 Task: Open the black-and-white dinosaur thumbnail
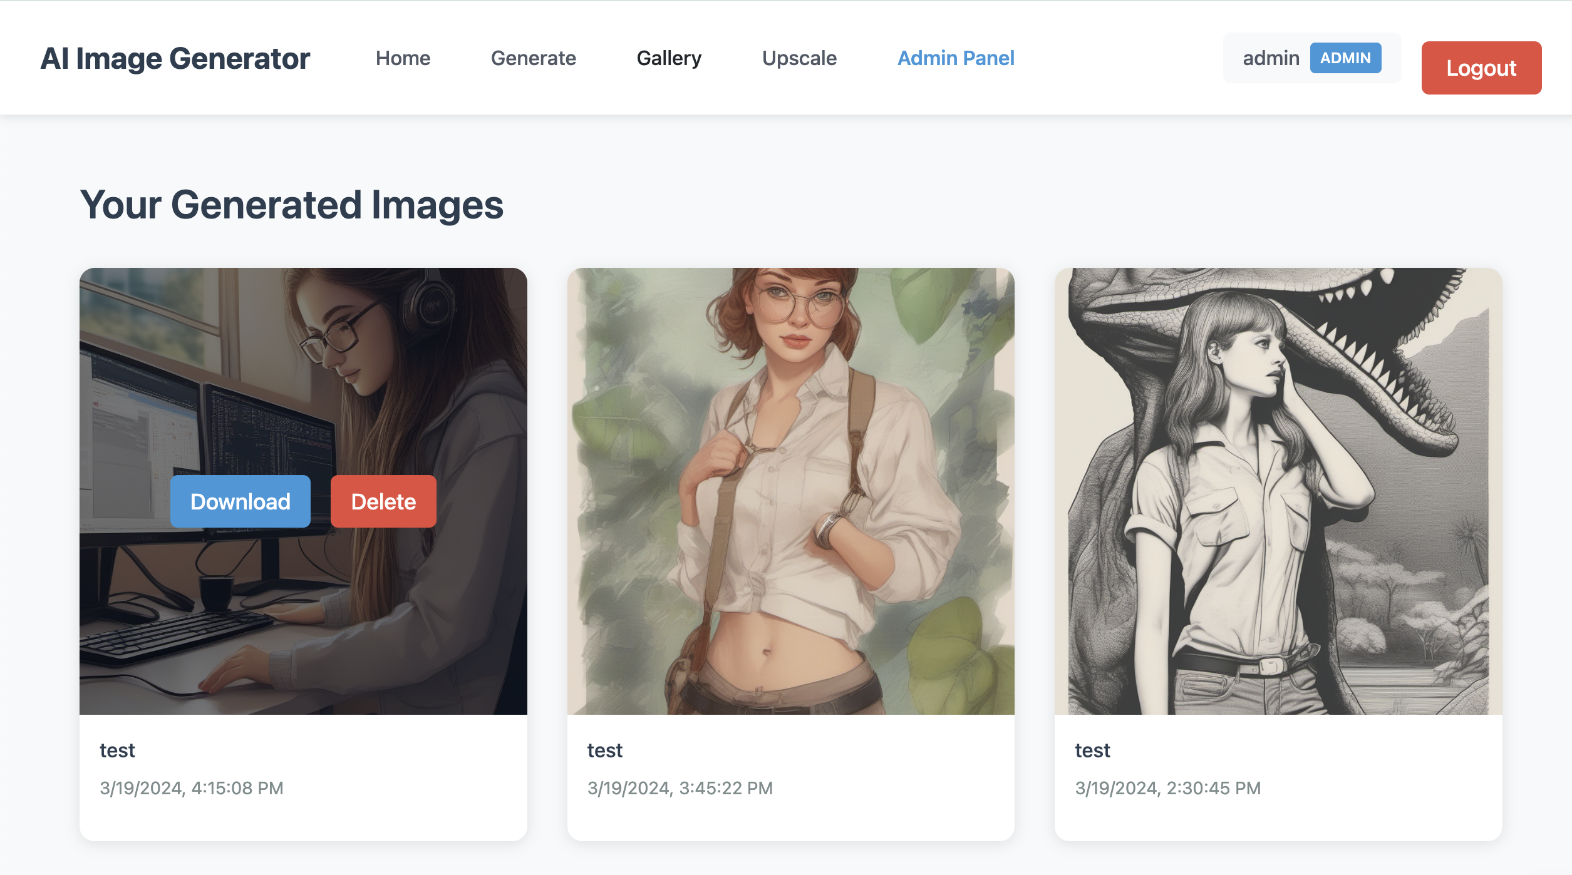(1278, 491)
